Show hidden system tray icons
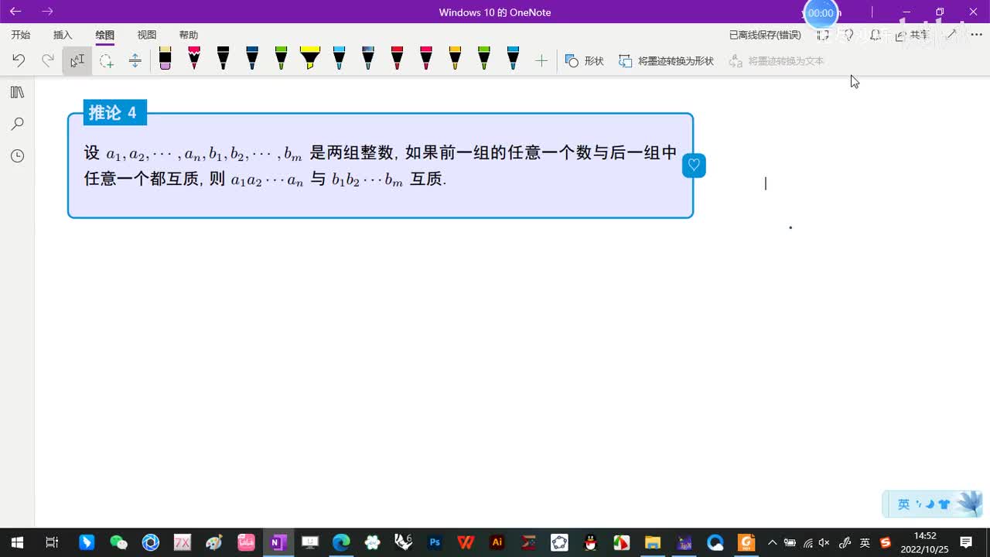Screen dimensions: 990x557 pos(772,542)
